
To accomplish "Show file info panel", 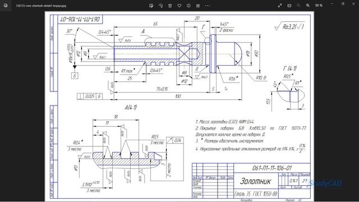I will pos(188,6).
